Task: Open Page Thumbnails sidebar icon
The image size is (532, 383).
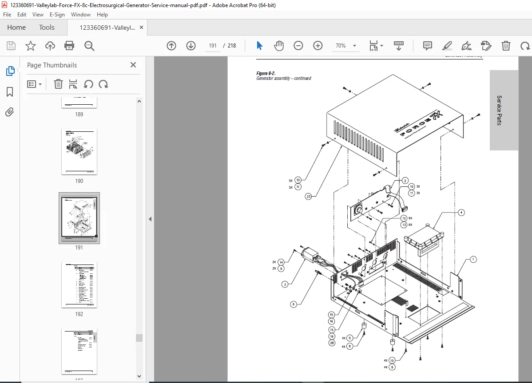Action: tap(10, 71)
